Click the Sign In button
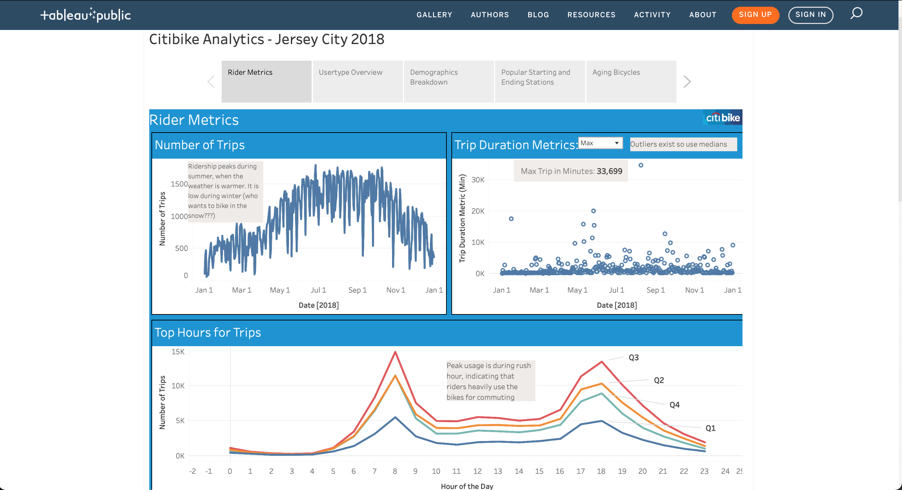Screen dimensions: 902x490 tap(811, 15)
